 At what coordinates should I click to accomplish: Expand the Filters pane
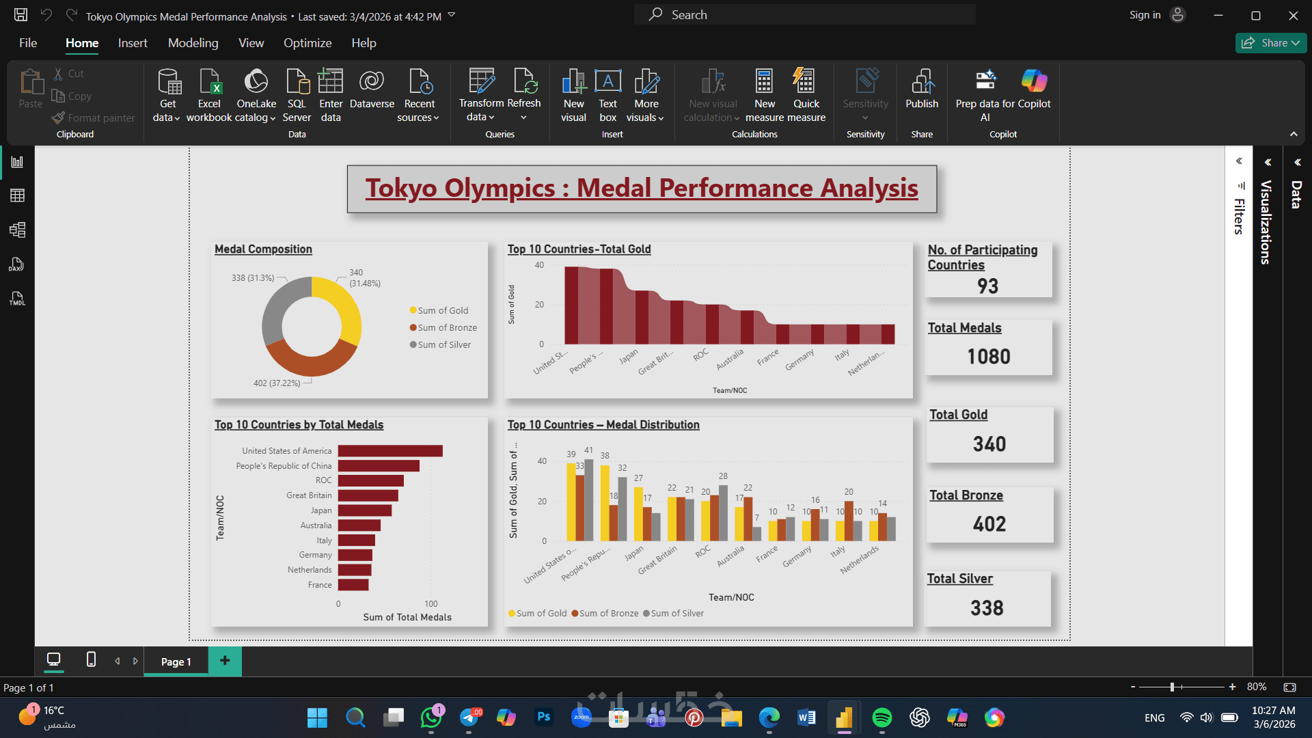pyautogui.click(x=1239, y=161)
